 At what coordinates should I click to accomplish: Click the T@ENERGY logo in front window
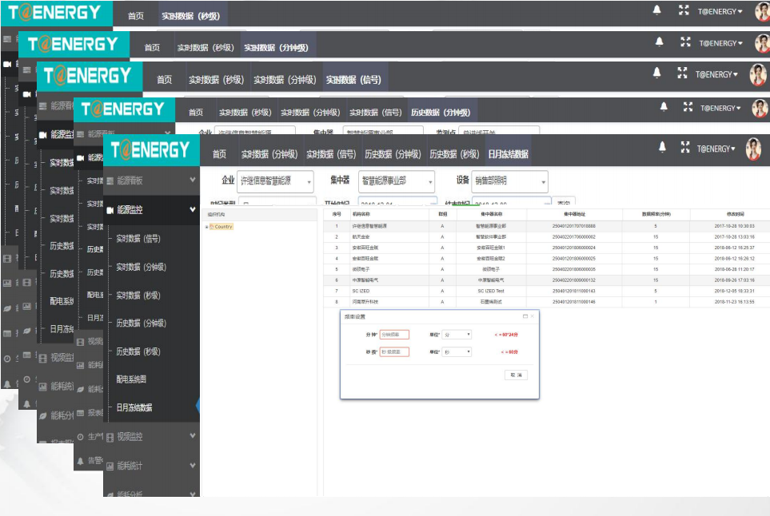(x=151, y=150)
